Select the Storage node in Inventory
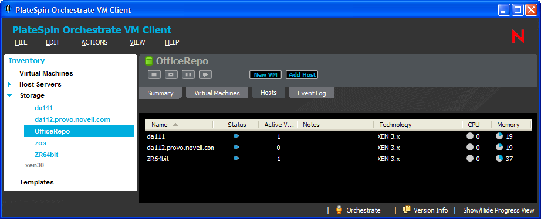 [x=32, y=95]
